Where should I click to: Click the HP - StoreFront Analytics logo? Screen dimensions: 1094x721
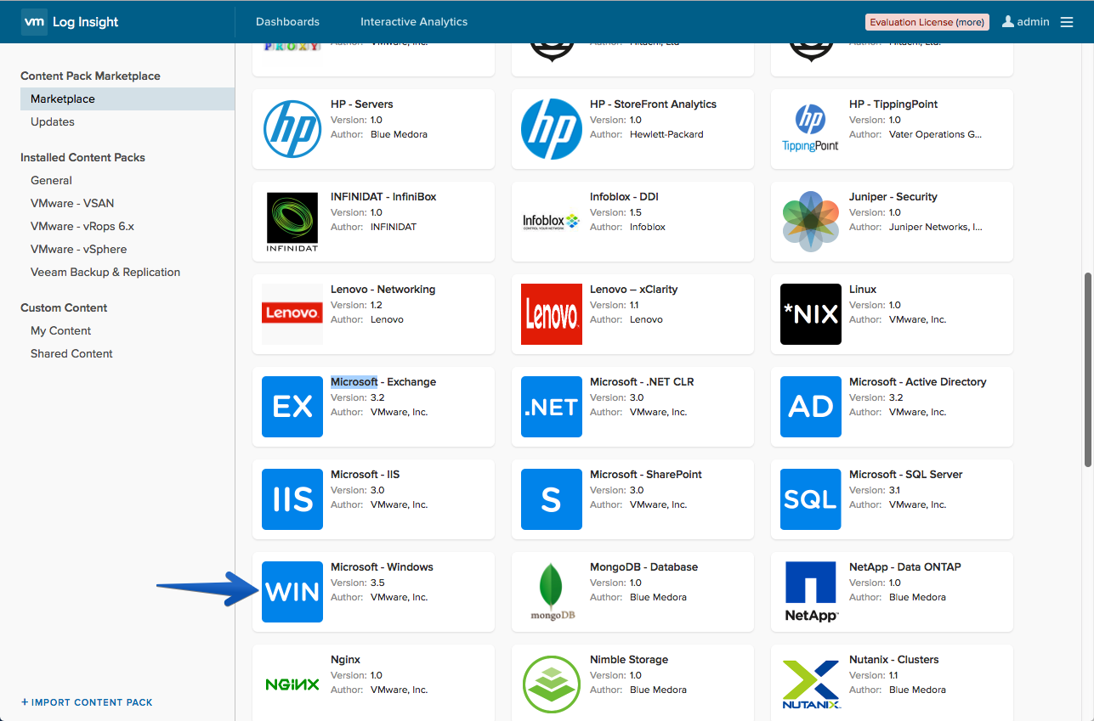[552, 129]
